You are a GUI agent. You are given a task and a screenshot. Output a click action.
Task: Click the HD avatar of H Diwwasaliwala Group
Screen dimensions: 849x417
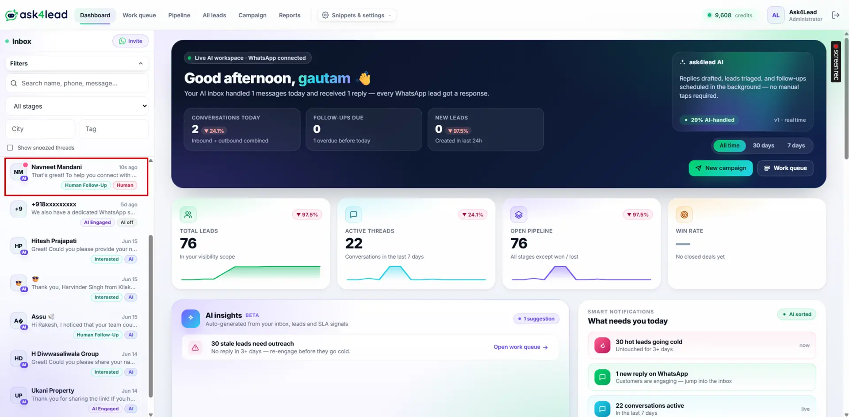pos(19,359)
